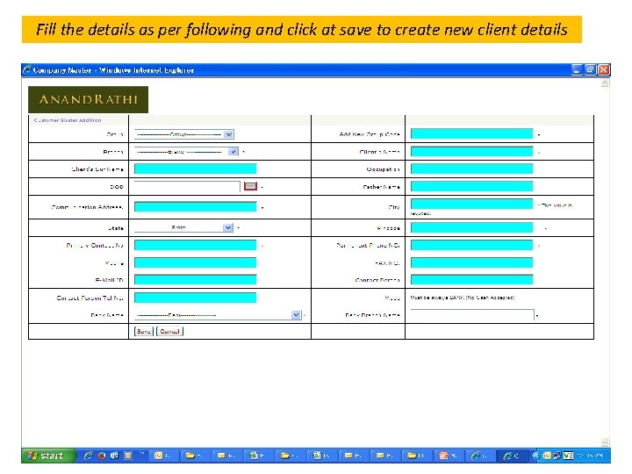Restore down the Company Master window
Image resolution: width=632 pixels, height=474 pixels.
(590, 69)
